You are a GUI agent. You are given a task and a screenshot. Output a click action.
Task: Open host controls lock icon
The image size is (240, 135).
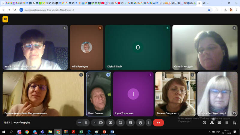(234, 122)
